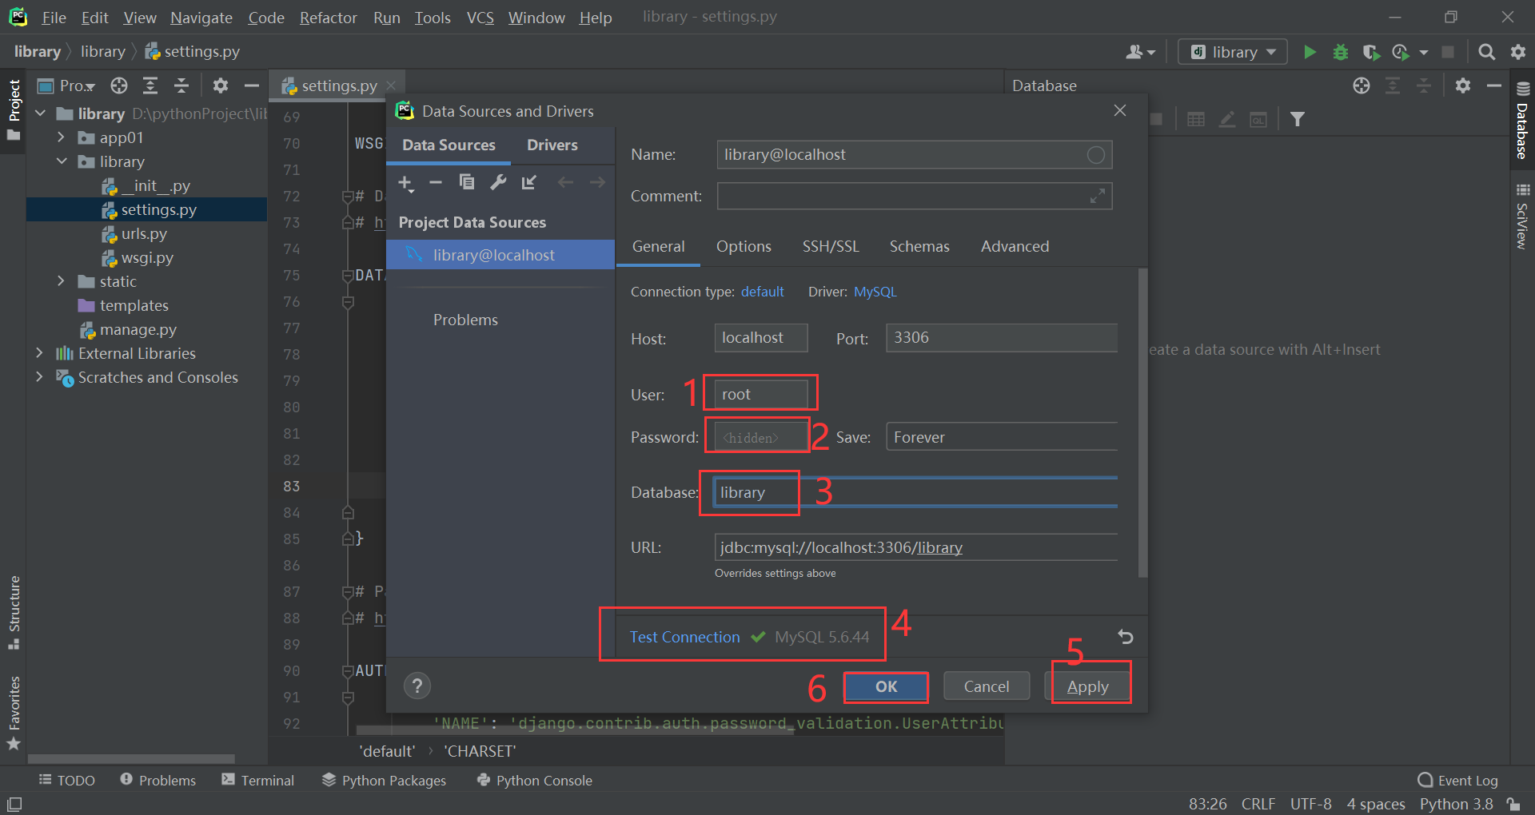Expand the Comment field
Screen dimensions: 1535x815
[x=1098, y=196]
